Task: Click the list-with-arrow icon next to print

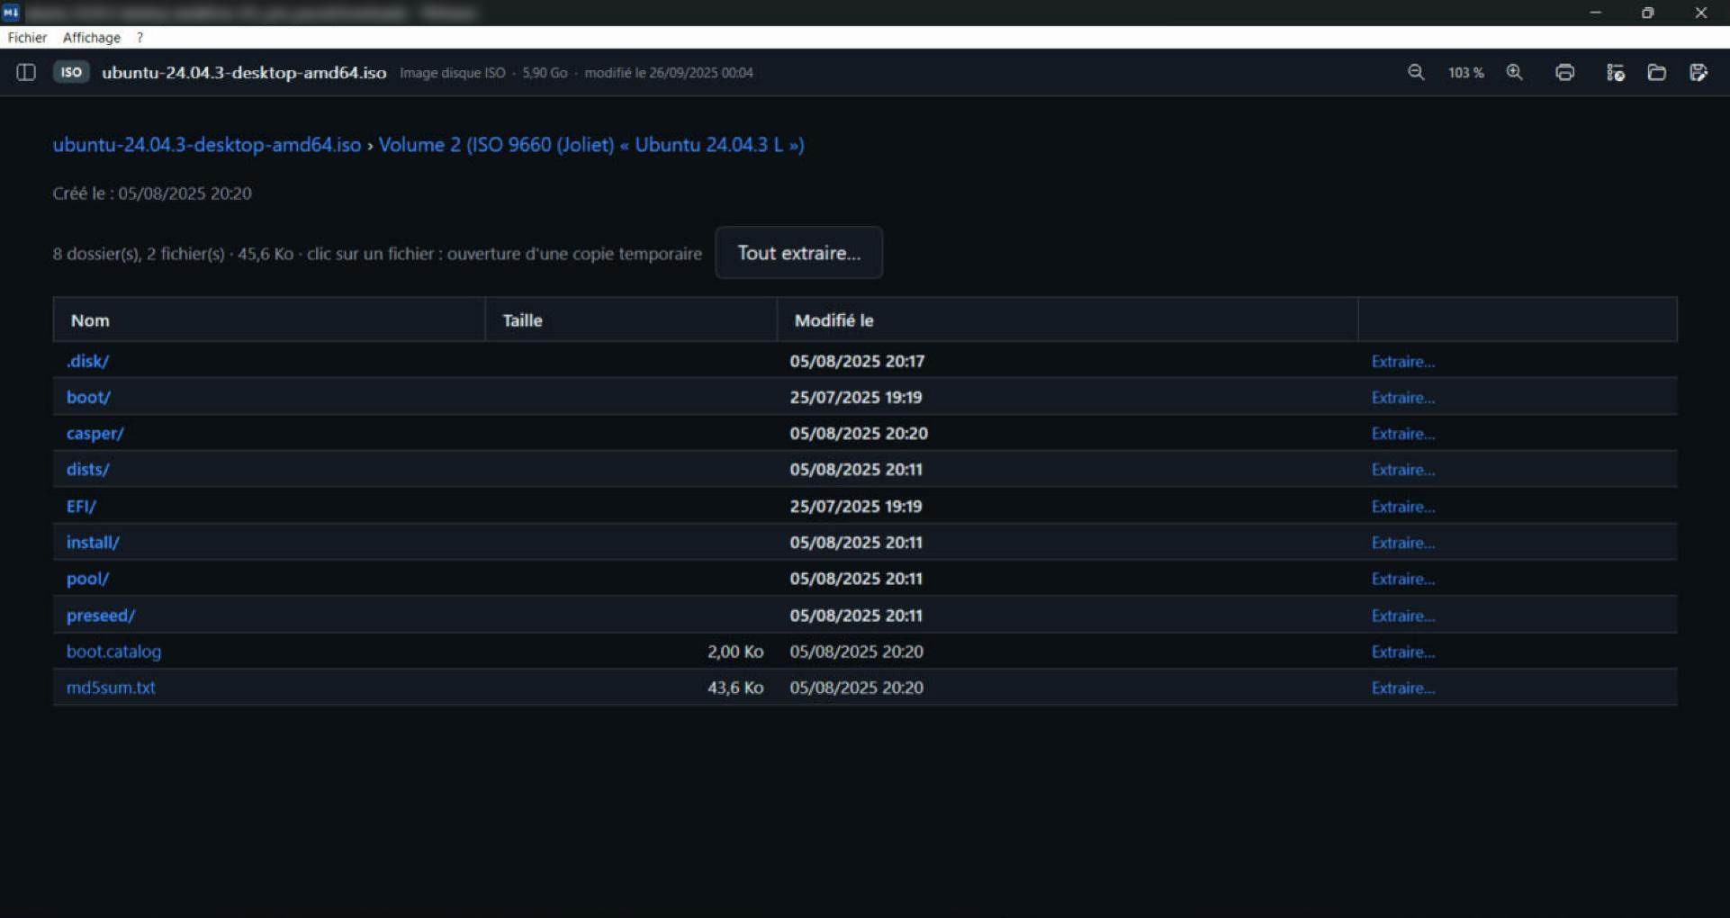Action: point(1615,73)
